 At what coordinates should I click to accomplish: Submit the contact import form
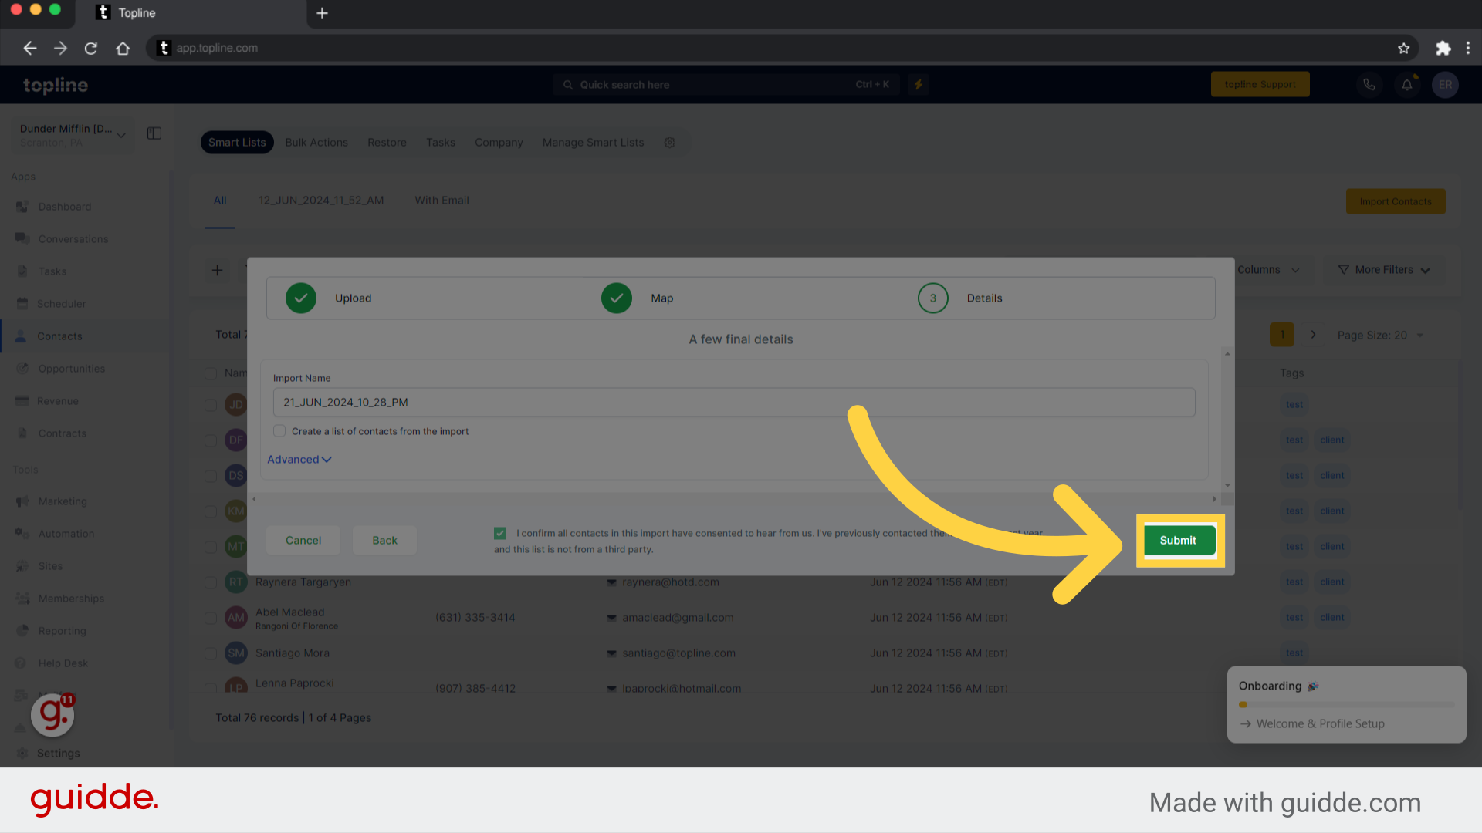tap(1176, 539)
